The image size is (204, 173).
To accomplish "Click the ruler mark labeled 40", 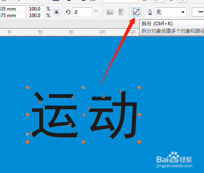I will coord(9,32).
